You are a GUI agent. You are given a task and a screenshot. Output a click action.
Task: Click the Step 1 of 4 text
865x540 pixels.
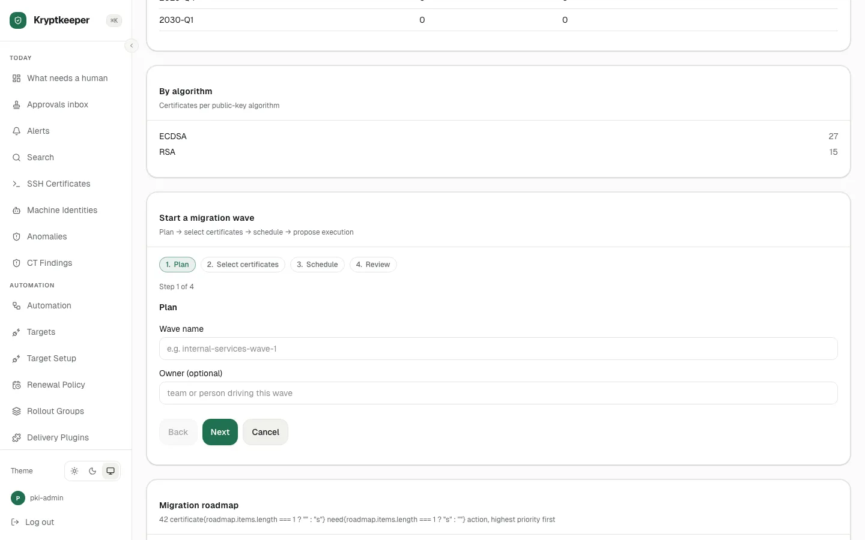click(x=177, y=287)
